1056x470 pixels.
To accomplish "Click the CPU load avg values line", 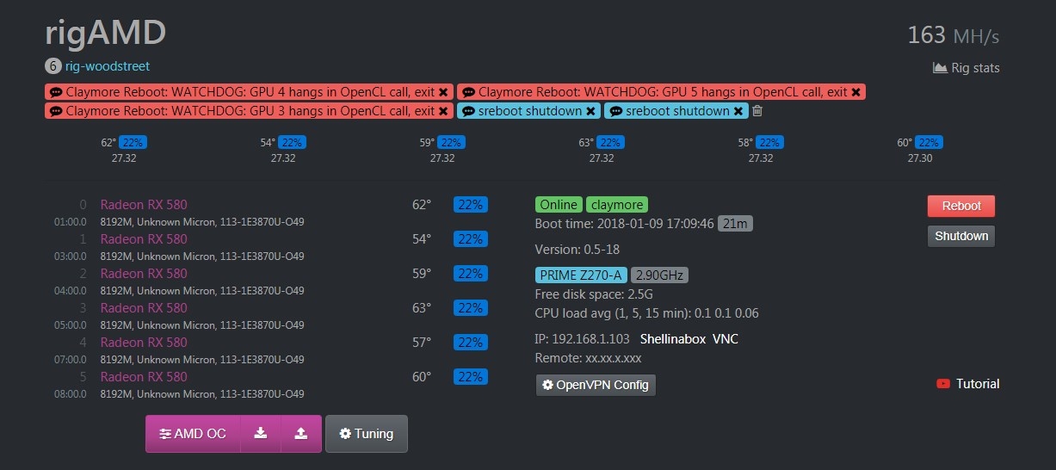I will point(647,313).
